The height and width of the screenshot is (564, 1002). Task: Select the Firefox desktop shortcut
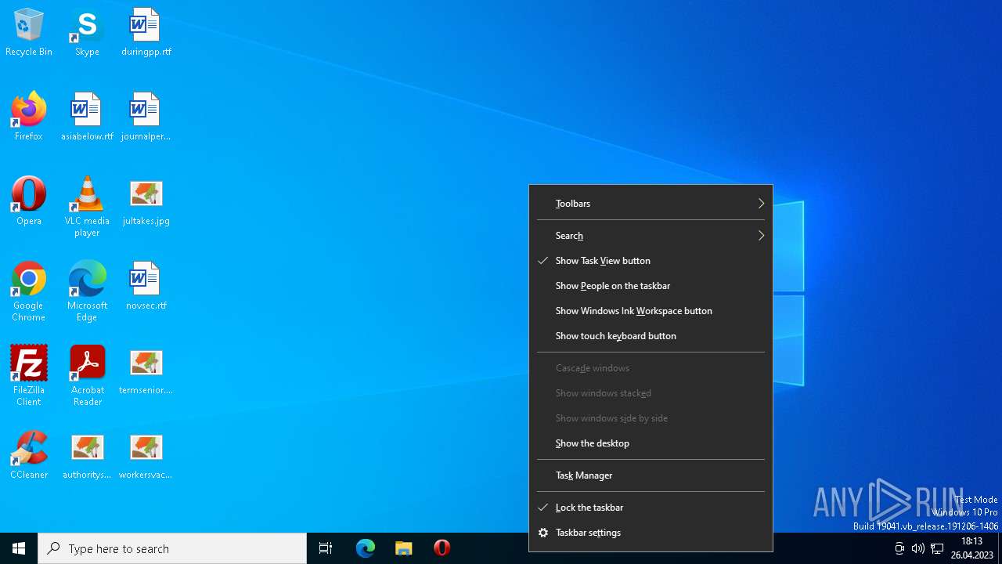click(29, 117)
